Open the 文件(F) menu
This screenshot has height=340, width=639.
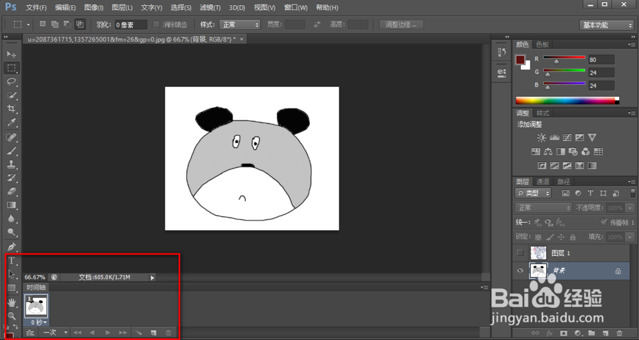click(36, 8)
